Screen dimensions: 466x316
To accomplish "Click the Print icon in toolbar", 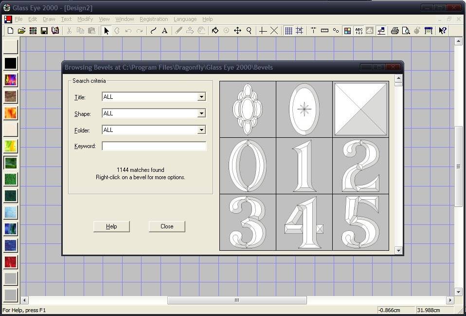I will 394,30.
